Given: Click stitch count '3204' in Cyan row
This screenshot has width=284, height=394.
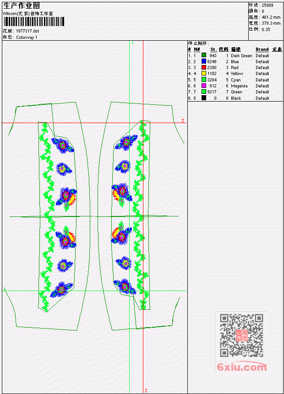Looking at the screenshot, I should pos(212,80).
